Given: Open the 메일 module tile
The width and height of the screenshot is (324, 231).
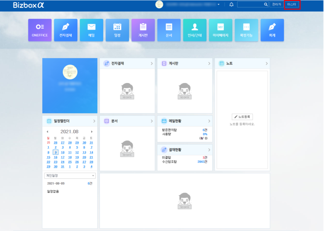Looking at the screenshot, I should [x=92, y=30].
